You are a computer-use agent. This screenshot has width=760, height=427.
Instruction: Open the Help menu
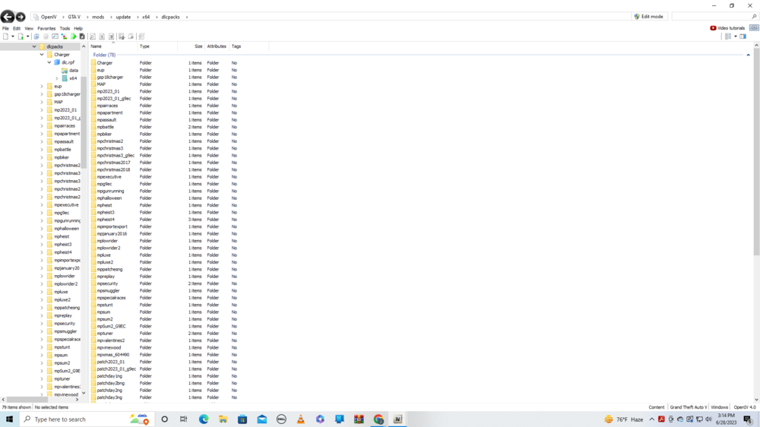[78, 29]
